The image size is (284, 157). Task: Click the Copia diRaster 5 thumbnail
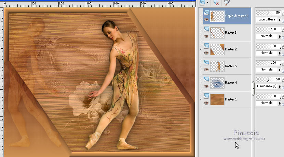[217, 16]
